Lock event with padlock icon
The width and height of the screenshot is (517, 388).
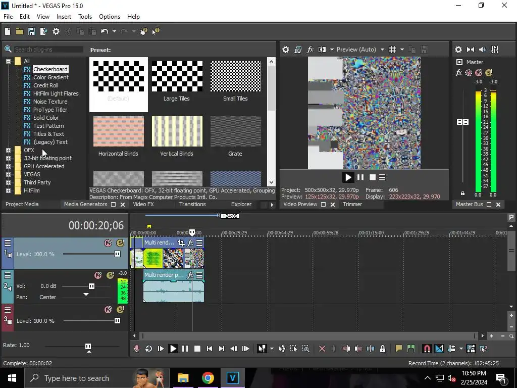click(383, 349)
